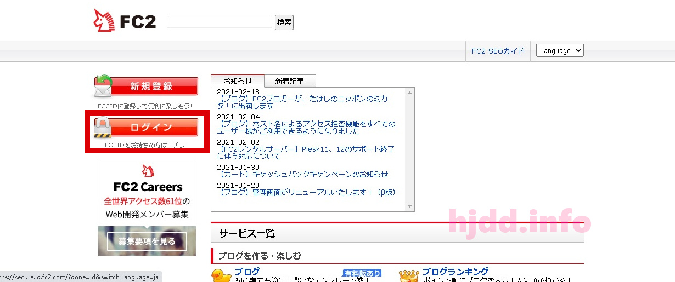Click the 2021-01-29 news date

tap(238, 185)
